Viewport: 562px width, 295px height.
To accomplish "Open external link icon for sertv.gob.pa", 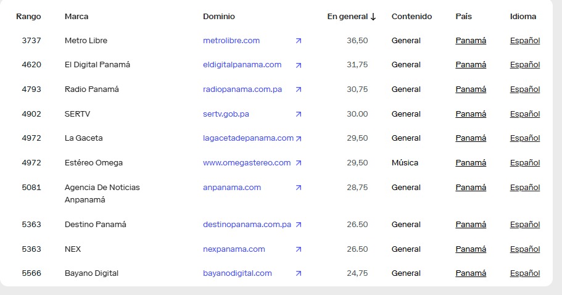I will pos(299,114).
